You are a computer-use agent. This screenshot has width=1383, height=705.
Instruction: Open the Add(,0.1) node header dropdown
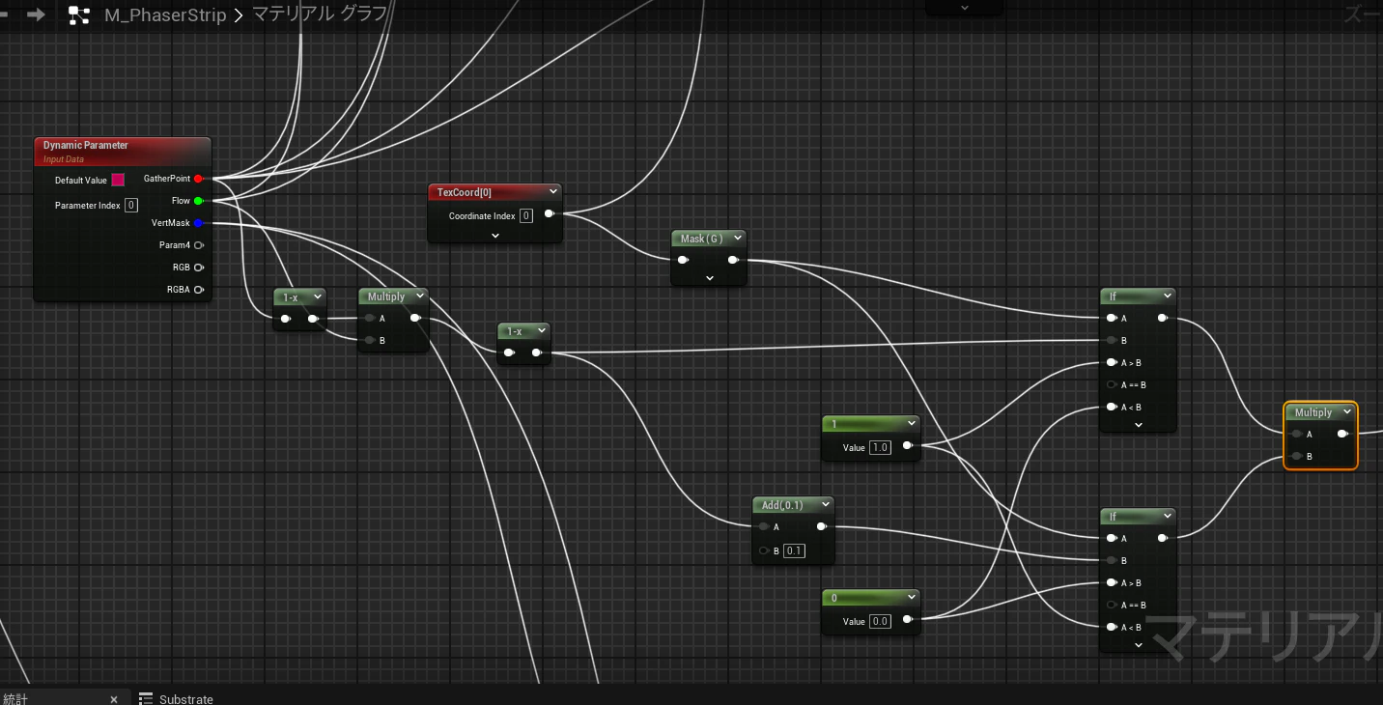[825, 504]
